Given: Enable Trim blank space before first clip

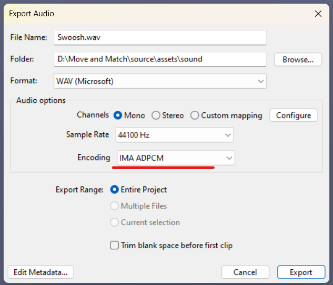Looking at the screenshot, I should click(114, 245).
